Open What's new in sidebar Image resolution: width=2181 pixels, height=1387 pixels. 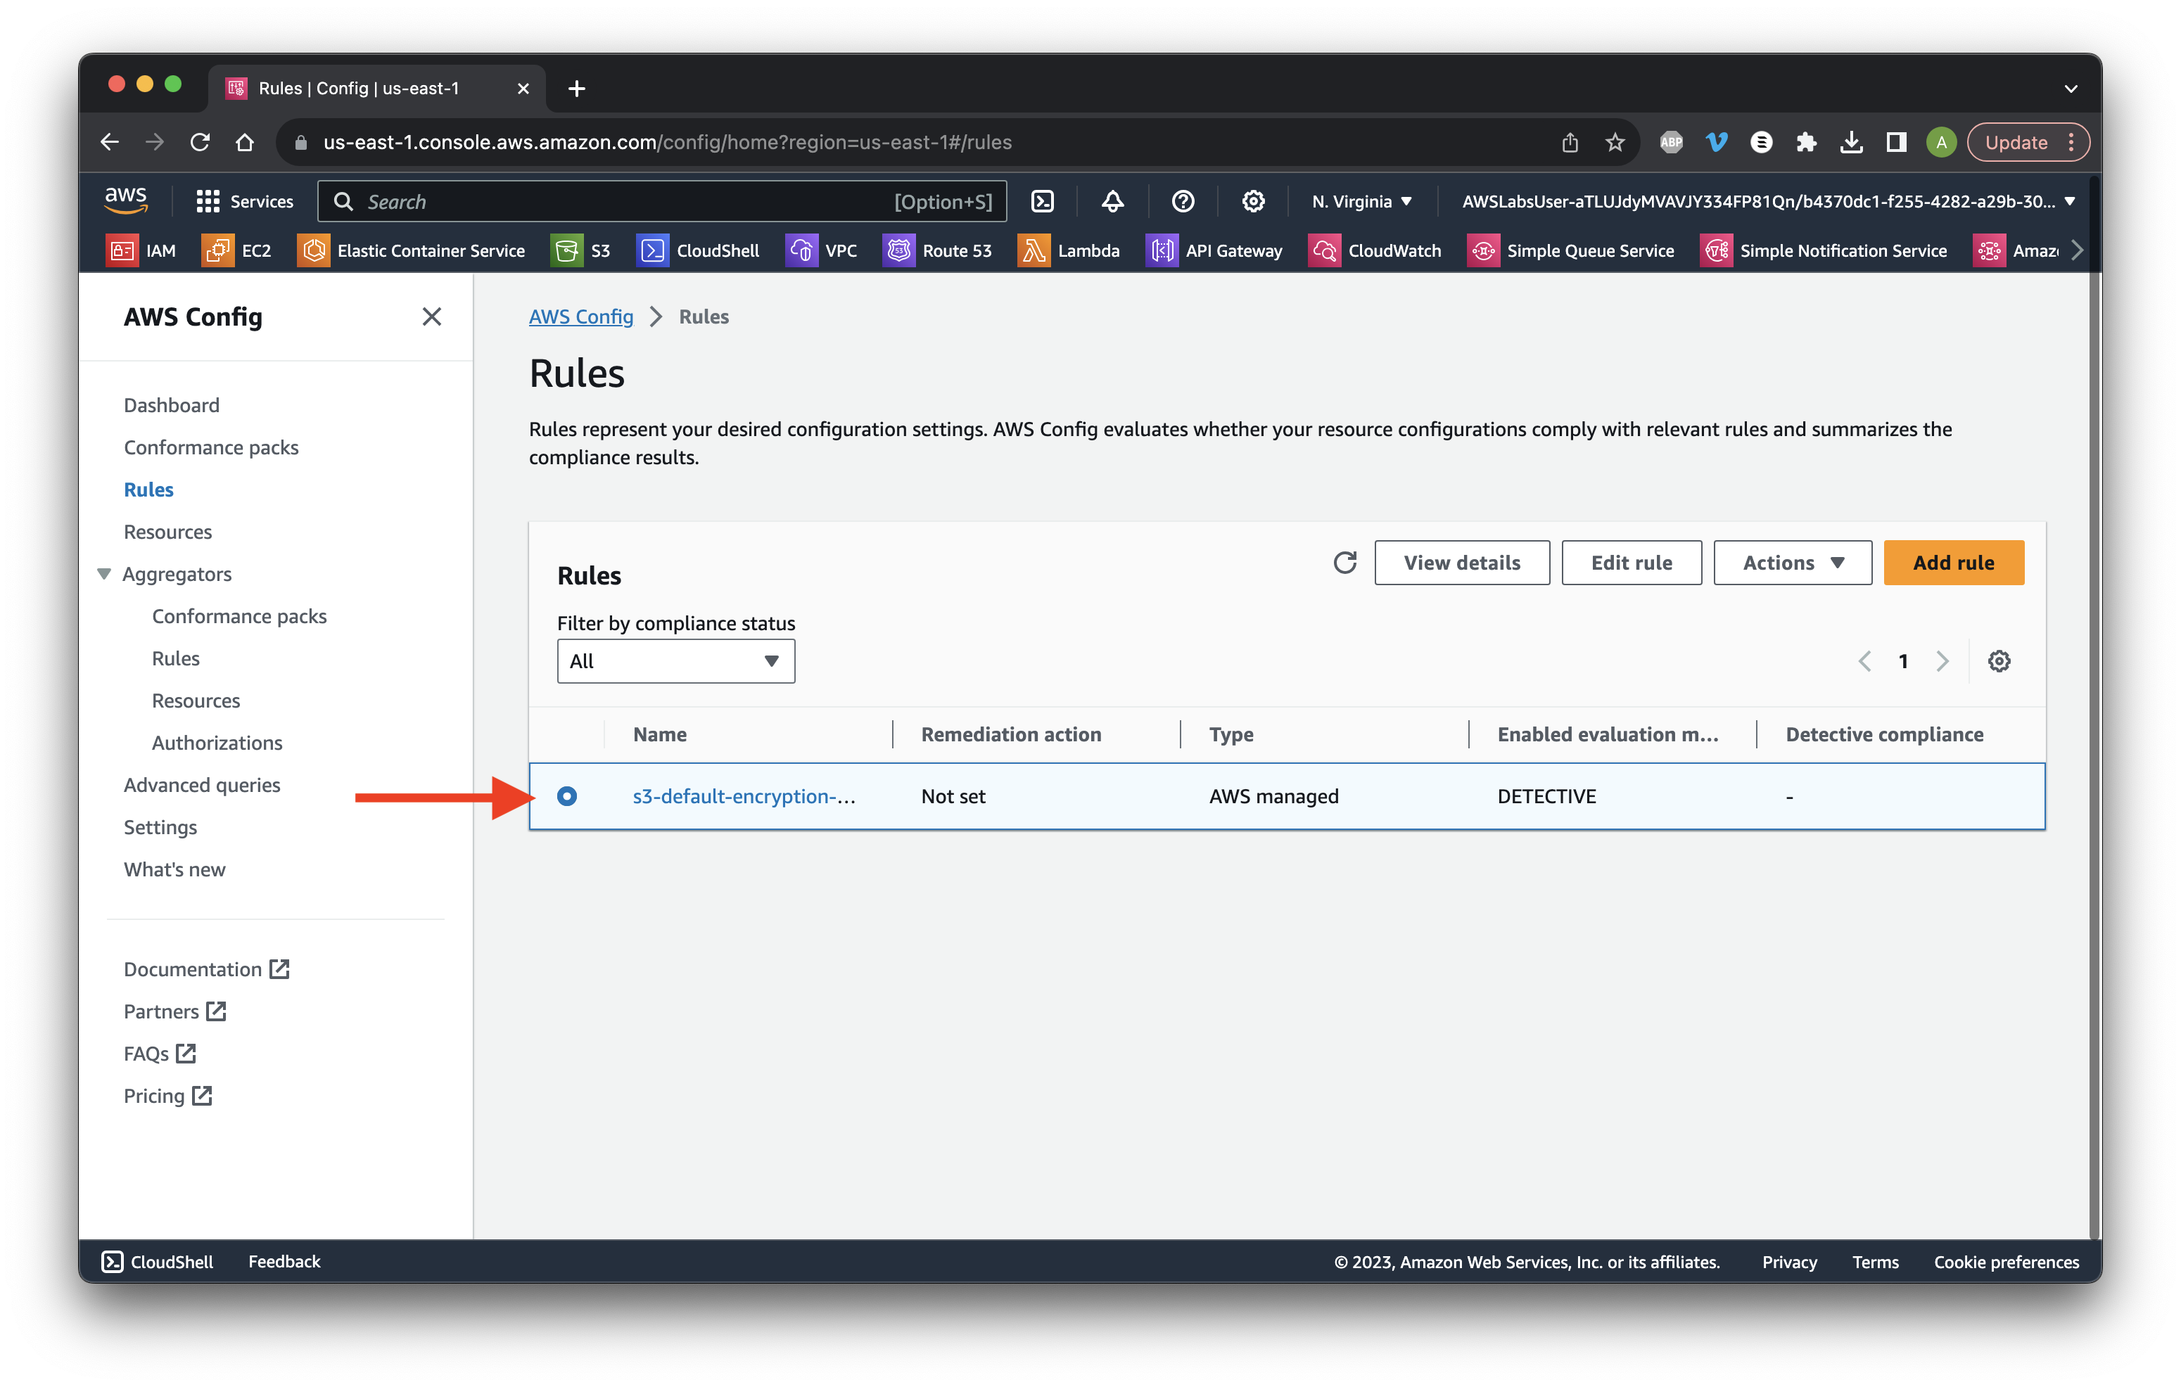coord(174,869)
